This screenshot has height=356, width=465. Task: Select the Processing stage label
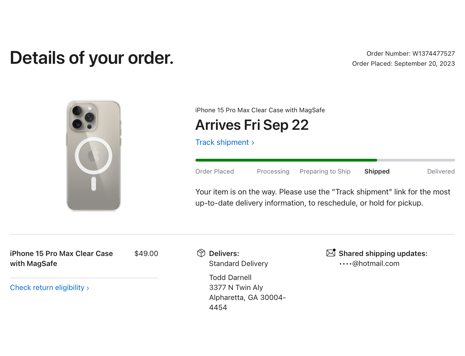coord(273,171)
